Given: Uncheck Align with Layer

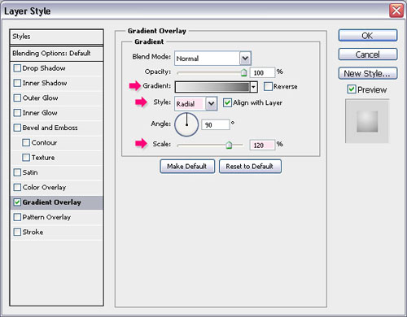Looking at the screenshot, I should [227, 102].
